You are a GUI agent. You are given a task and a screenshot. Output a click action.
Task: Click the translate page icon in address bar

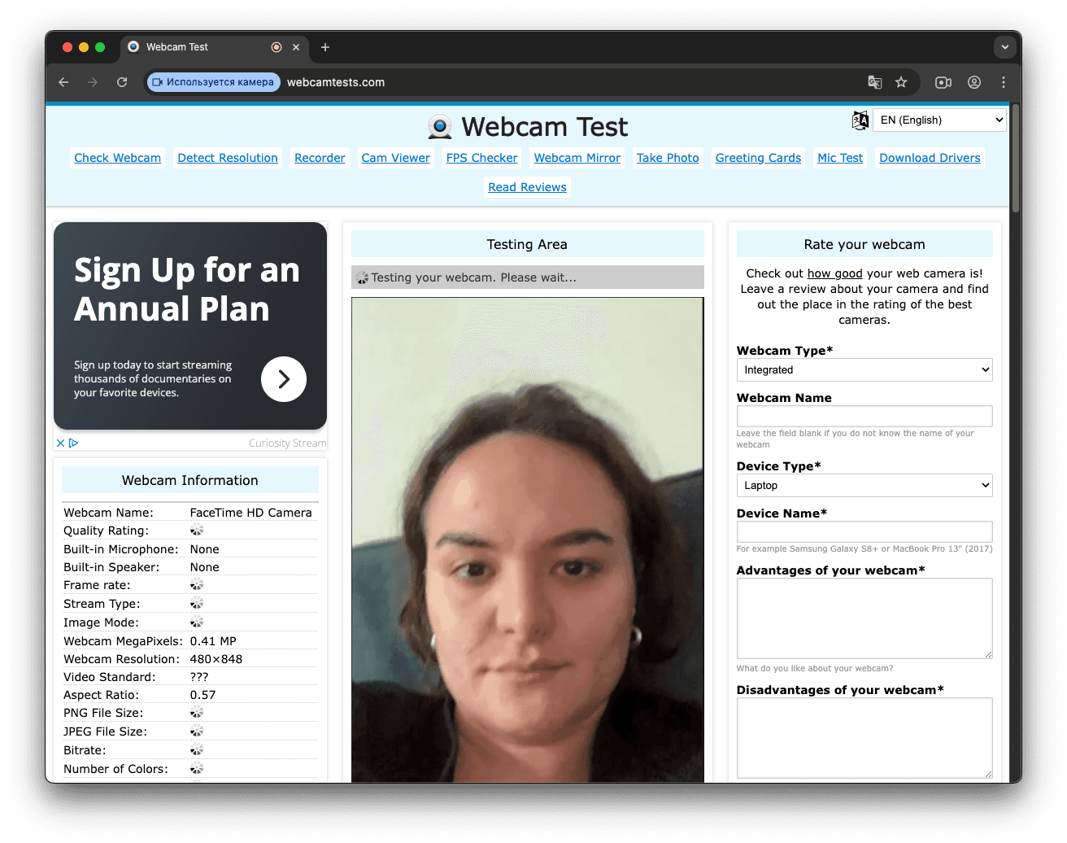pyautogui.click(x=875, y=82)
